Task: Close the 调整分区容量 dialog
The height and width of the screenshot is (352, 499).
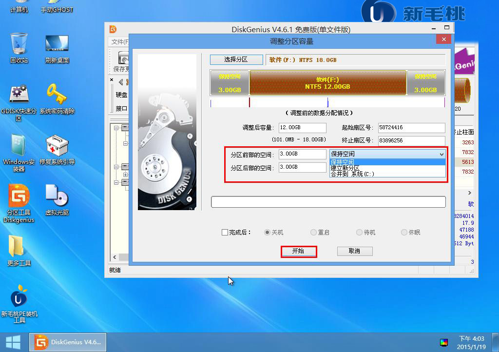Action: coord(443,39)
